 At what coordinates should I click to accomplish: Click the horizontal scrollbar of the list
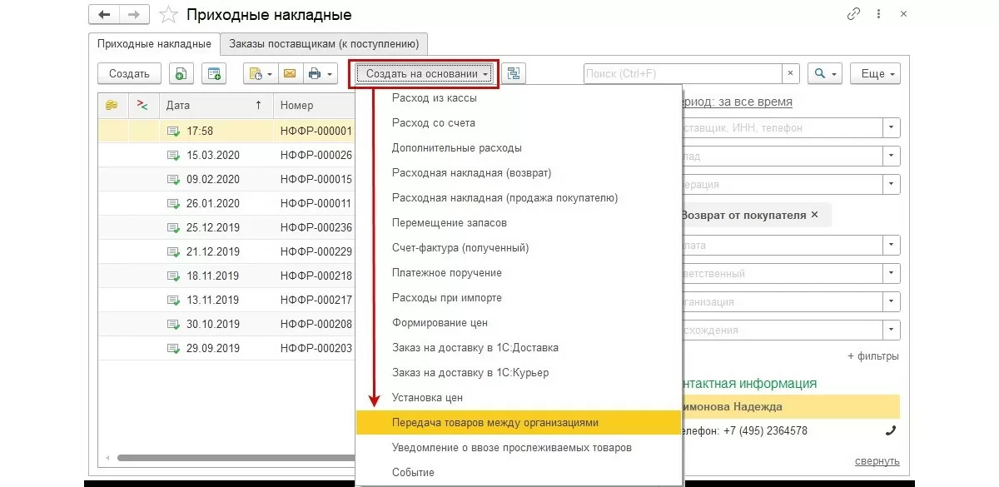237,458
